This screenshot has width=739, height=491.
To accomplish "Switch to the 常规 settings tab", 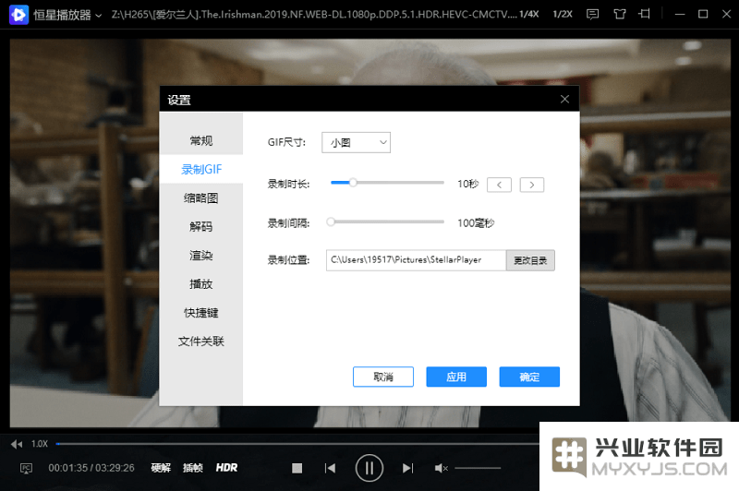I will point(201,140).
